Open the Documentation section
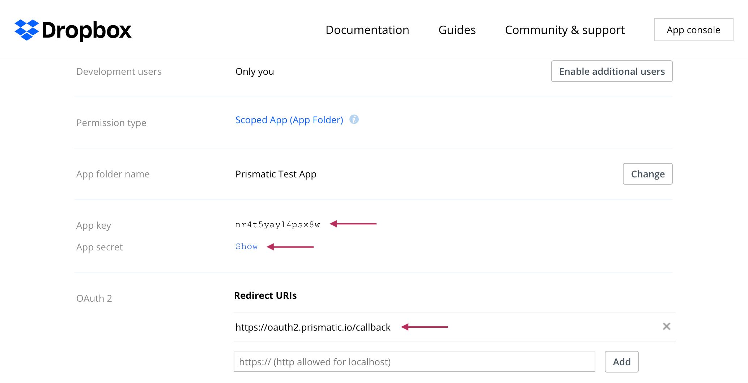Screen dimensions: 748x383 367,30
